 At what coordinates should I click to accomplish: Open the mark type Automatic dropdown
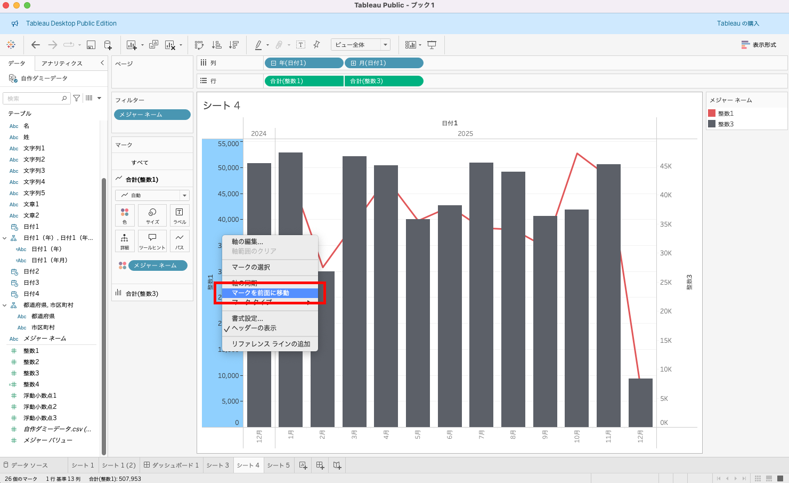click(152, 196)
